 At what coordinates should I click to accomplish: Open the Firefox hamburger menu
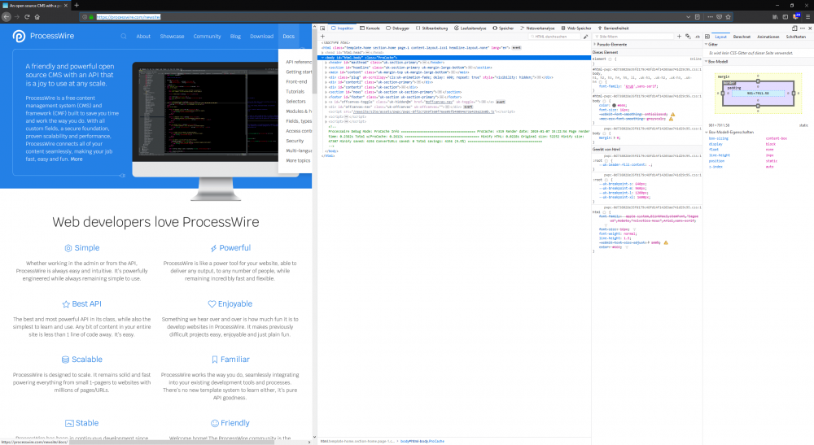point(806,16)
